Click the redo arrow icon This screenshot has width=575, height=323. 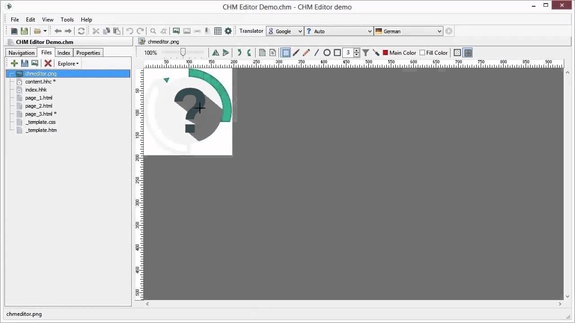pyautogui.click(x=140, y=31)
